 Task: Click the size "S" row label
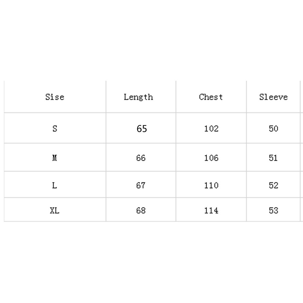[55, 128]
